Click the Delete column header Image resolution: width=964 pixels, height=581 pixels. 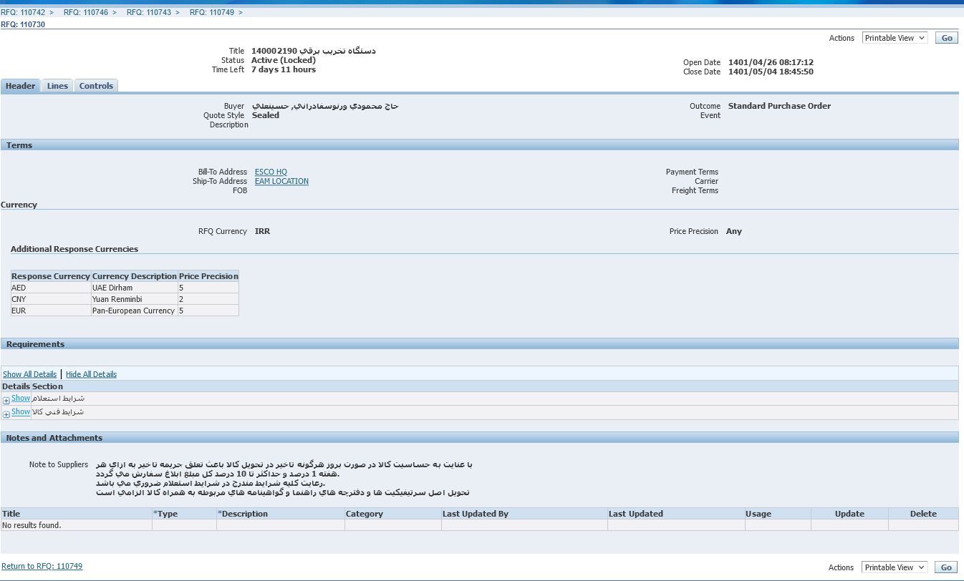[923, 514]
